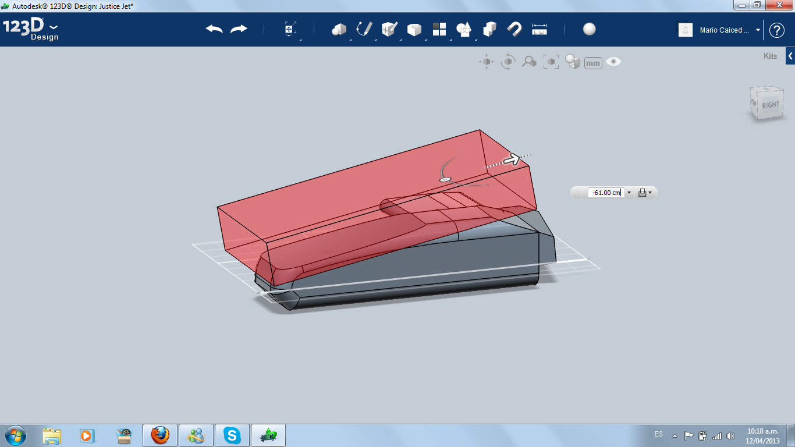Expand the Kits side panel

click(790, 56)
